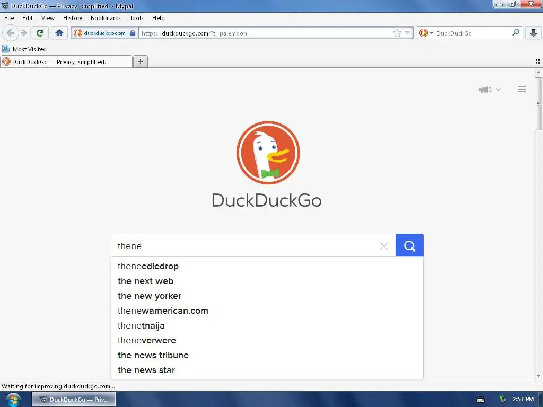543x407 pixels.
Task: Go forward with the Forward arrow button
Action: click(24, 33)
